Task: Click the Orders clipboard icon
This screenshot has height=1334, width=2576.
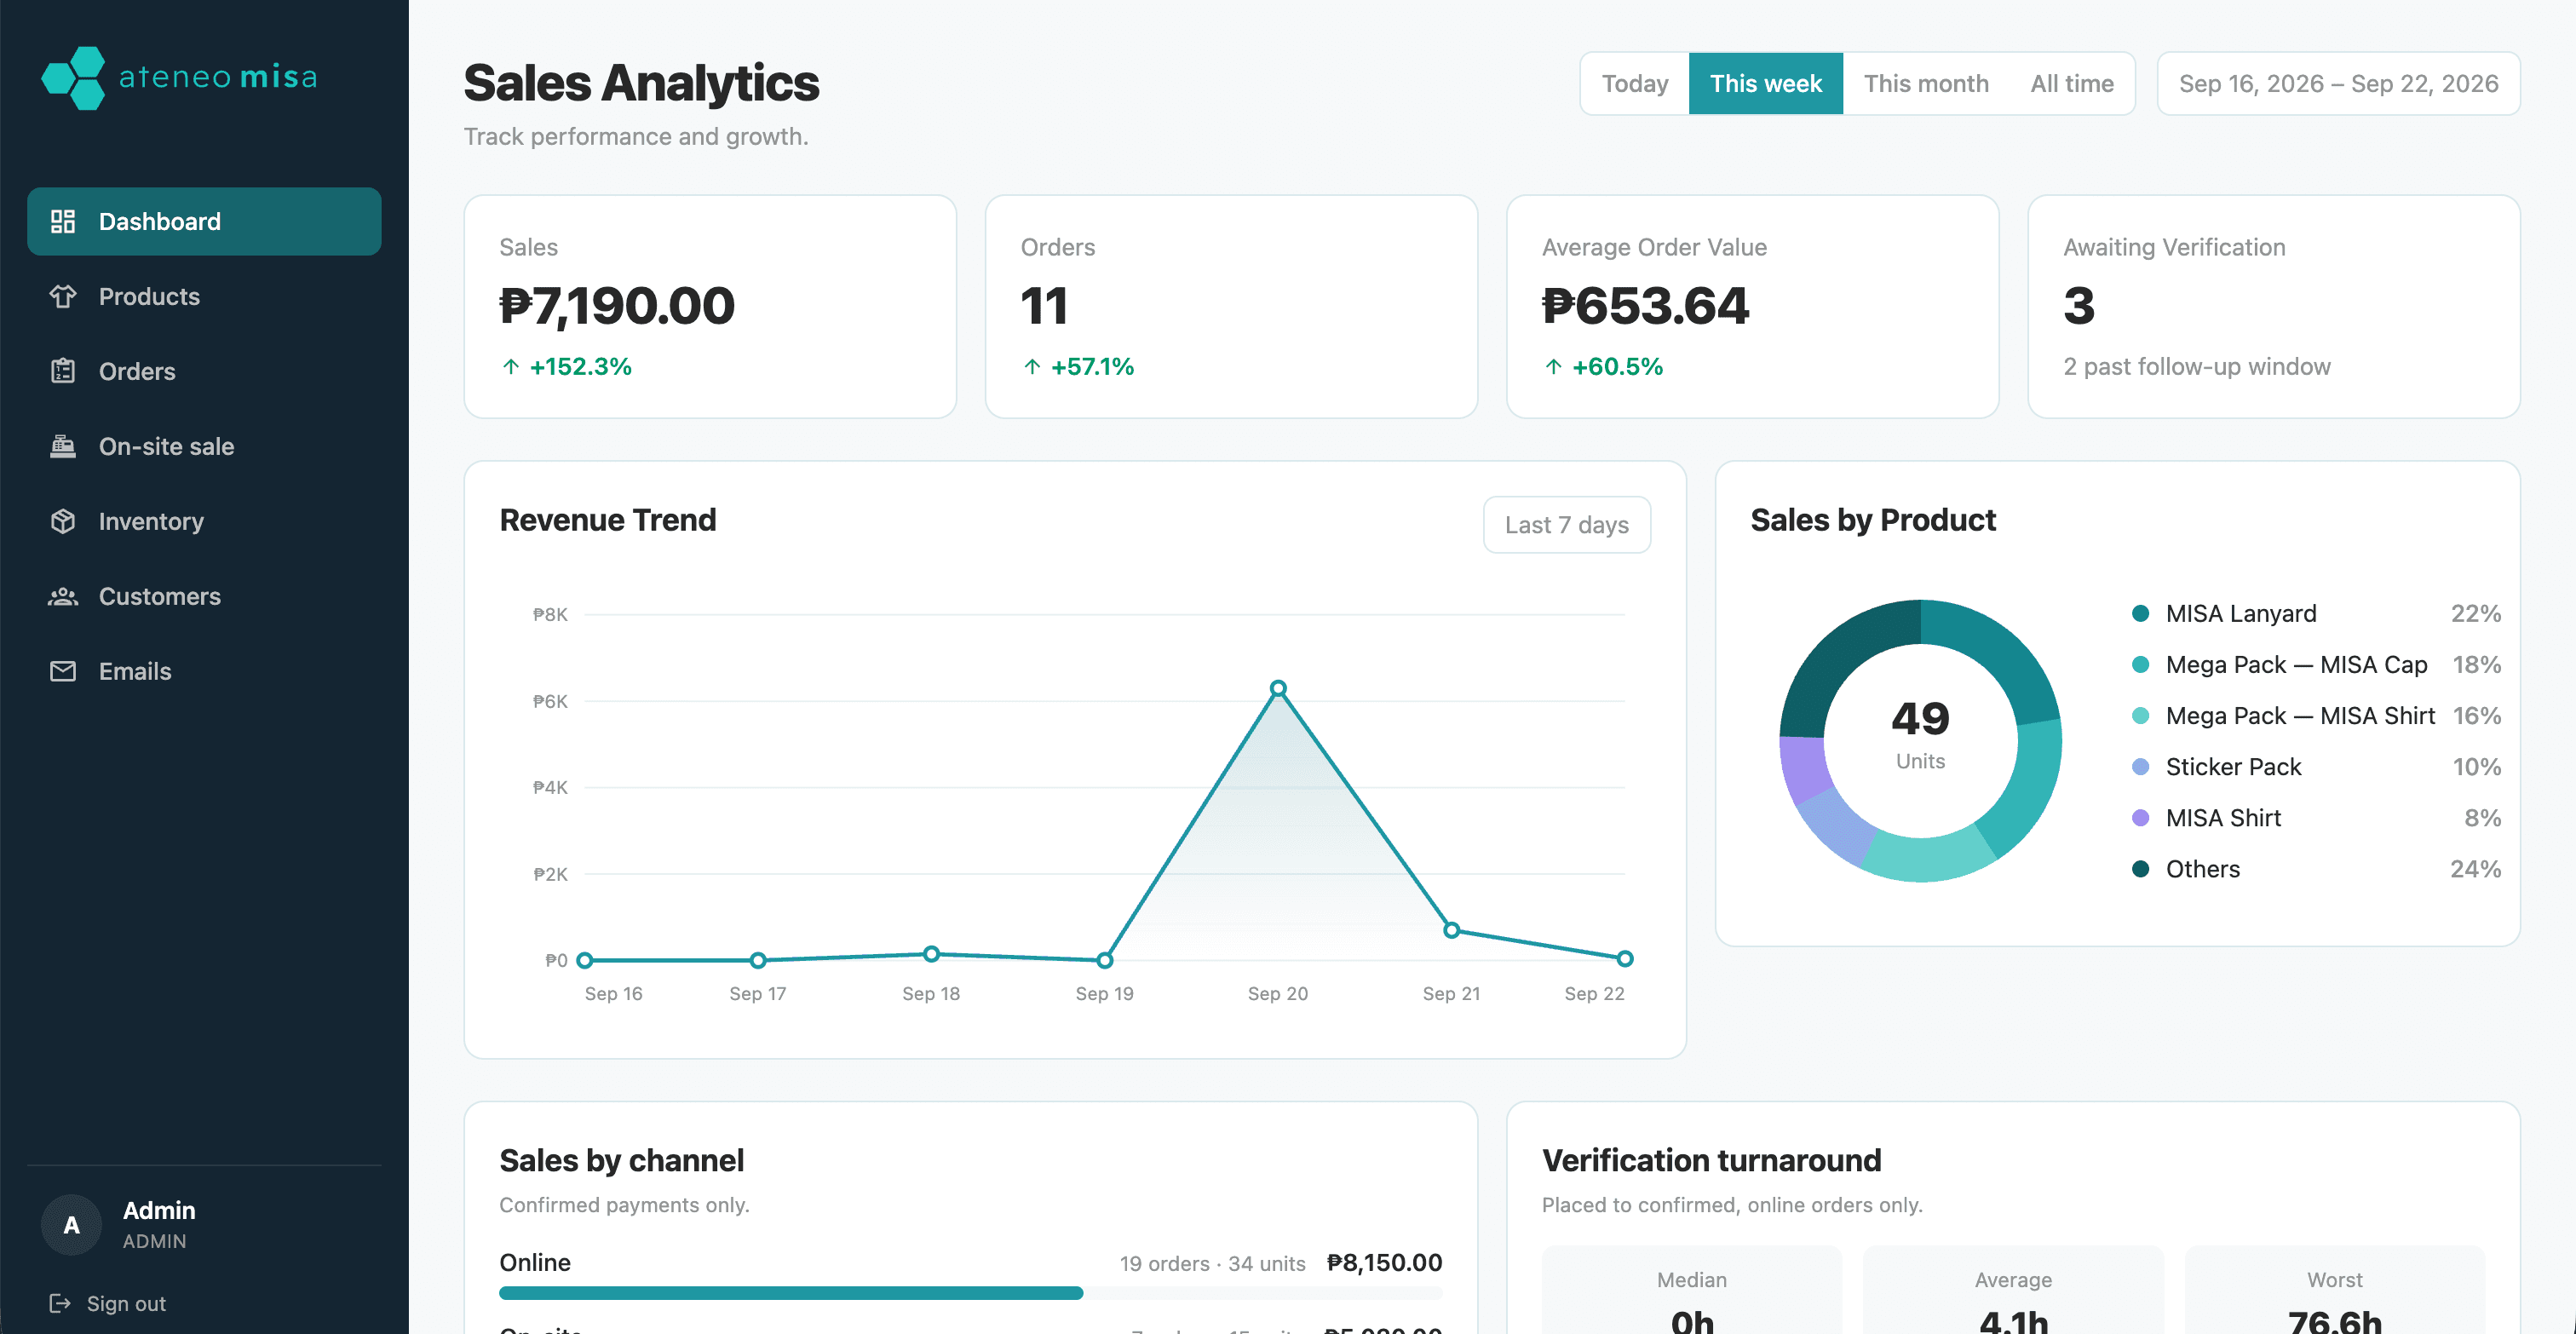Action: (63, 371)
